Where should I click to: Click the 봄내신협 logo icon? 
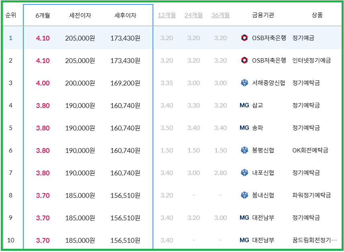(244, 195)
